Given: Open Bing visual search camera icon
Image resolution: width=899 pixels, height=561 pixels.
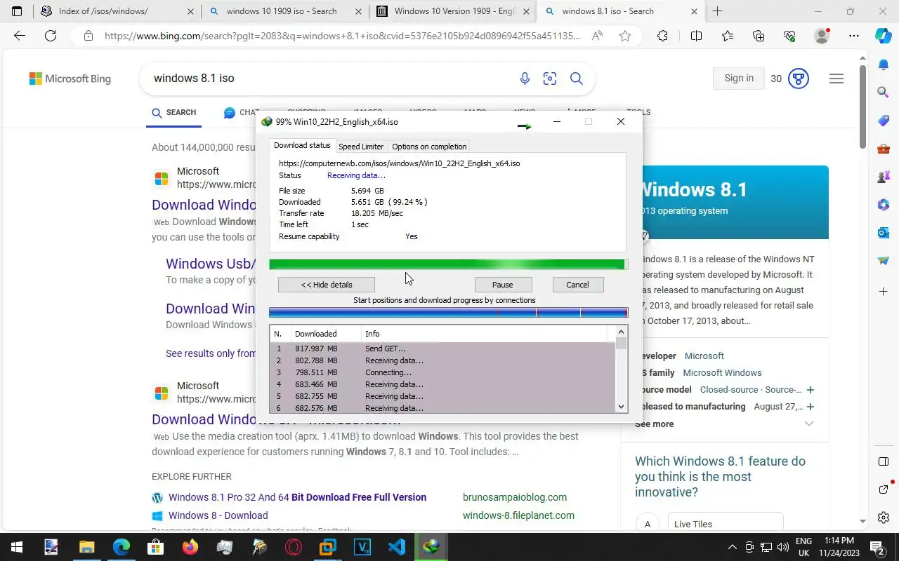Looking at the screenshot, I should (x=550, y=79).
